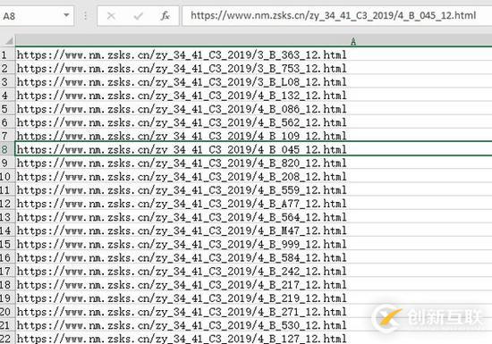Select cell with URL 4_B_132_12.html

click(253, 96)
